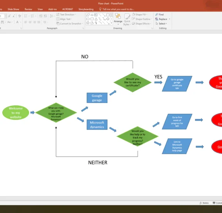This screenshot has height=213, width=222.
Task: Click the Find button
Action: [159, 14]
